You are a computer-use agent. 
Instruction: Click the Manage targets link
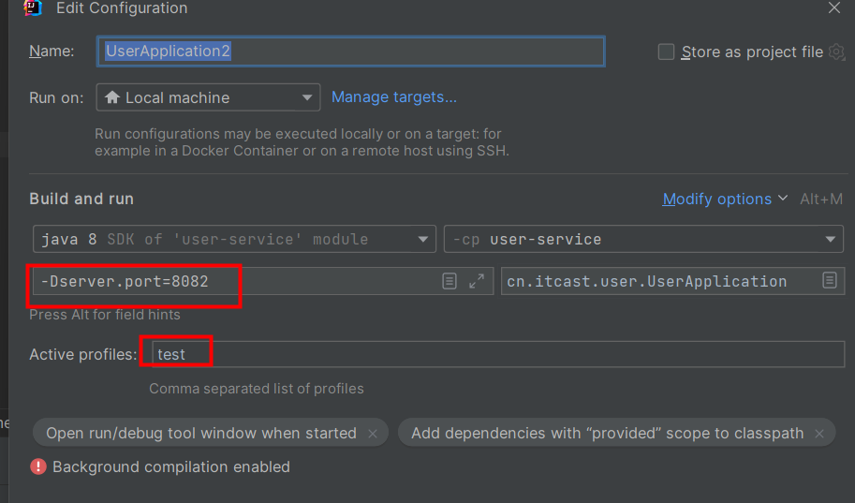(394, 97)
